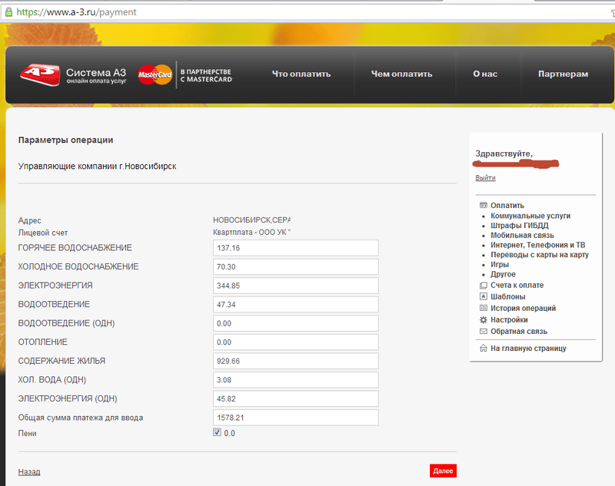
Task: Focus the ЭЛЕКТРОЭНЕРГИЯ field showing 344.85
Action: [295, 286]
